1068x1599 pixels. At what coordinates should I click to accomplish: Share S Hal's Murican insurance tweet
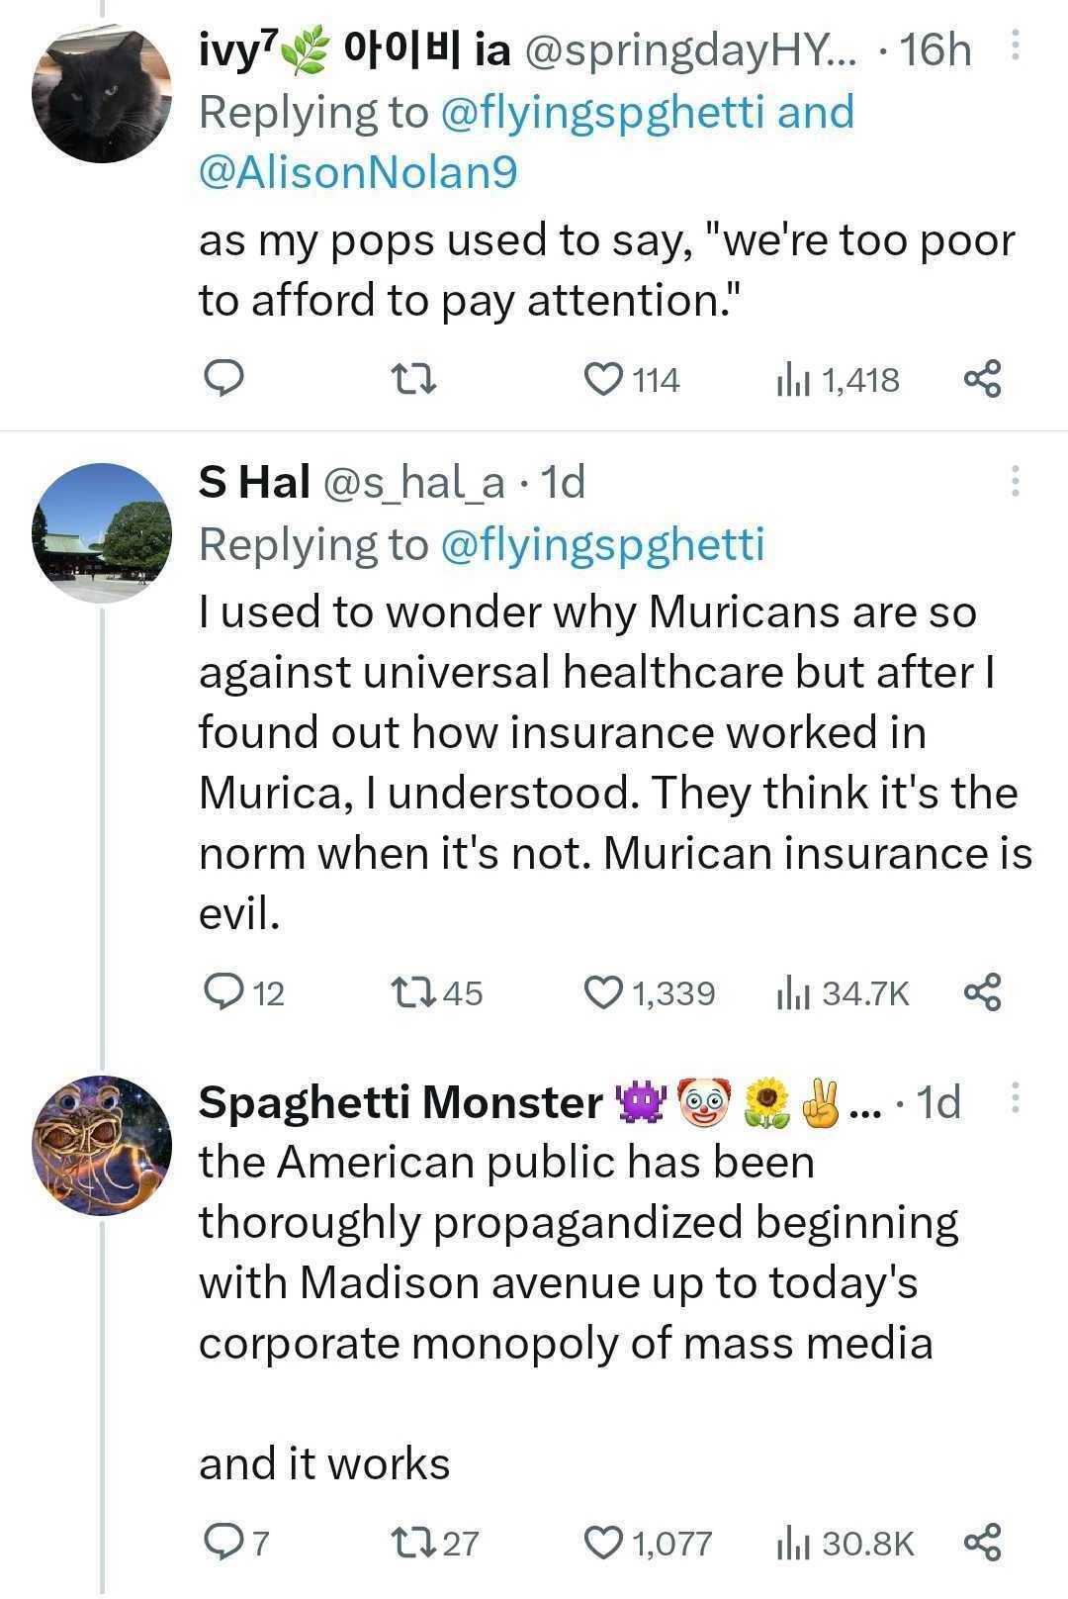coord(982,991)
